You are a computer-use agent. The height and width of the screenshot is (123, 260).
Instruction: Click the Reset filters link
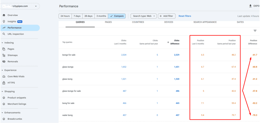185,16
